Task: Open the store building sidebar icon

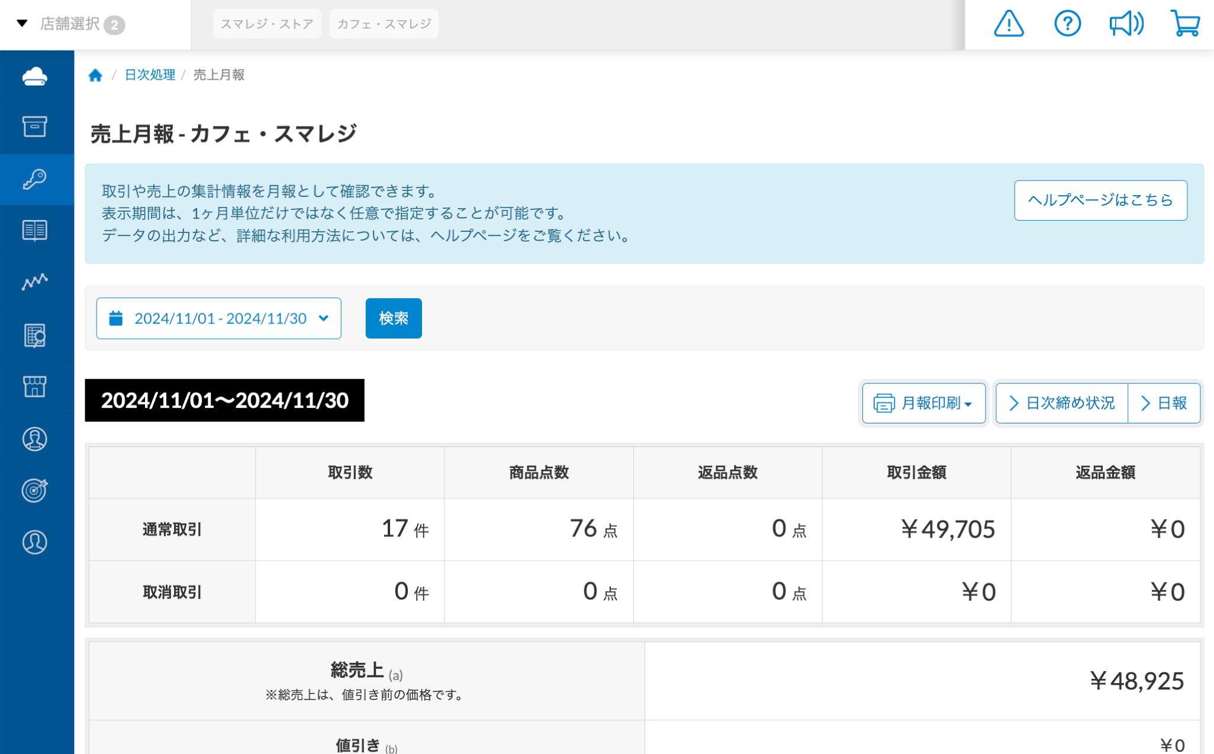Action: tap(35, 386)
